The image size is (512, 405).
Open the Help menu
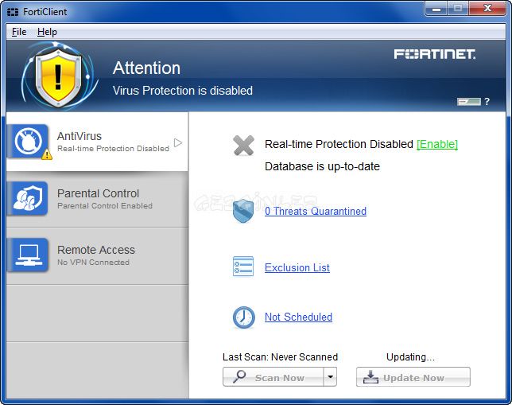click(x=47, y=32)
